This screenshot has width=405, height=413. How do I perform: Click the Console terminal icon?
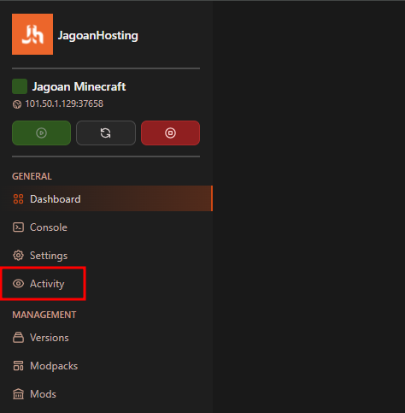coord(18,227)
